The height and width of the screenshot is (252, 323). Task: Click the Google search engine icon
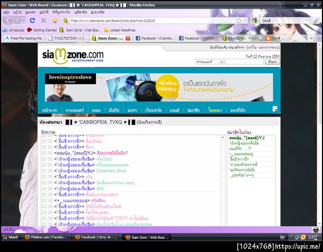point(254,20)
